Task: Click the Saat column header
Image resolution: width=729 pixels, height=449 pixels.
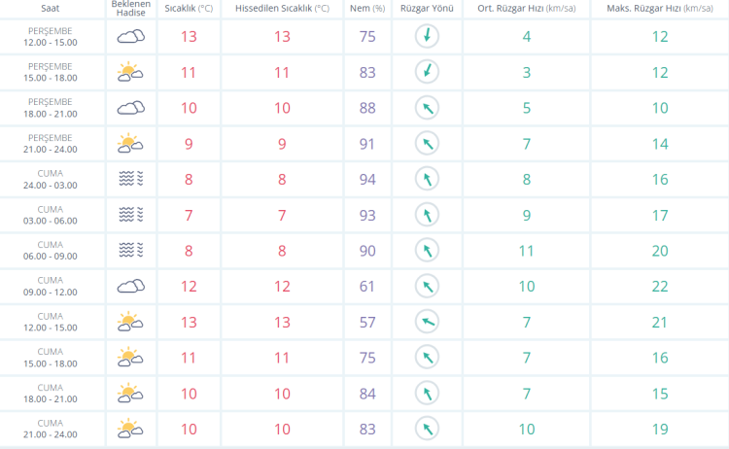Action: 51,8
